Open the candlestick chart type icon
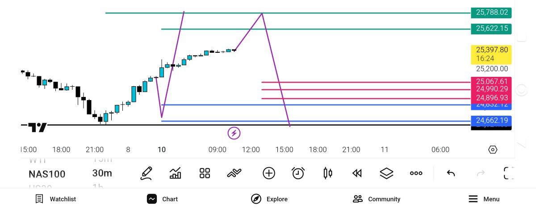 point(328,173)
